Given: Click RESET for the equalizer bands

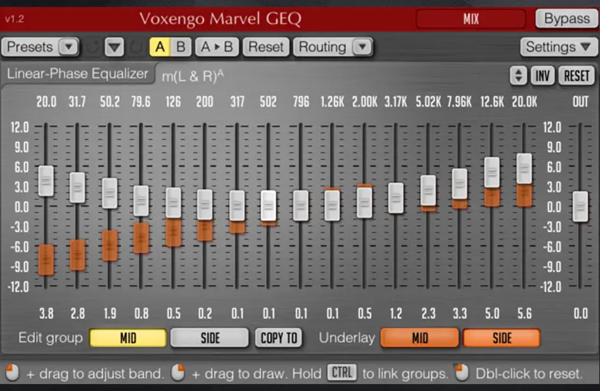Looking at the screenshot, I should pyautogui.click(x=577, y=76).
